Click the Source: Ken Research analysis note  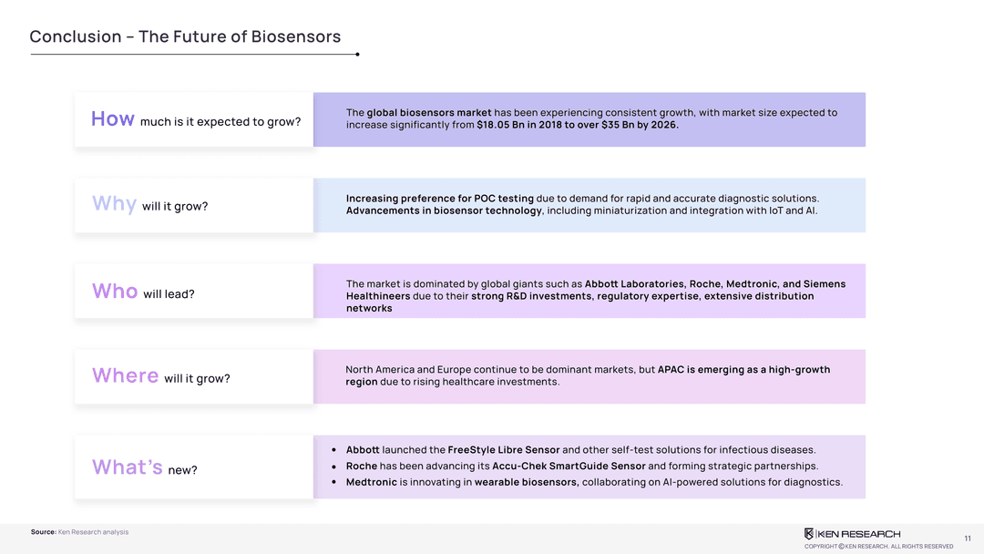[x=79, y=532]
